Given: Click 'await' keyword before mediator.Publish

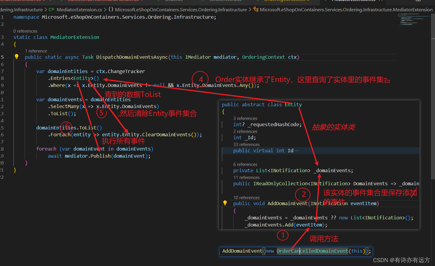Looking at the screenshot, I should [55, 156].
